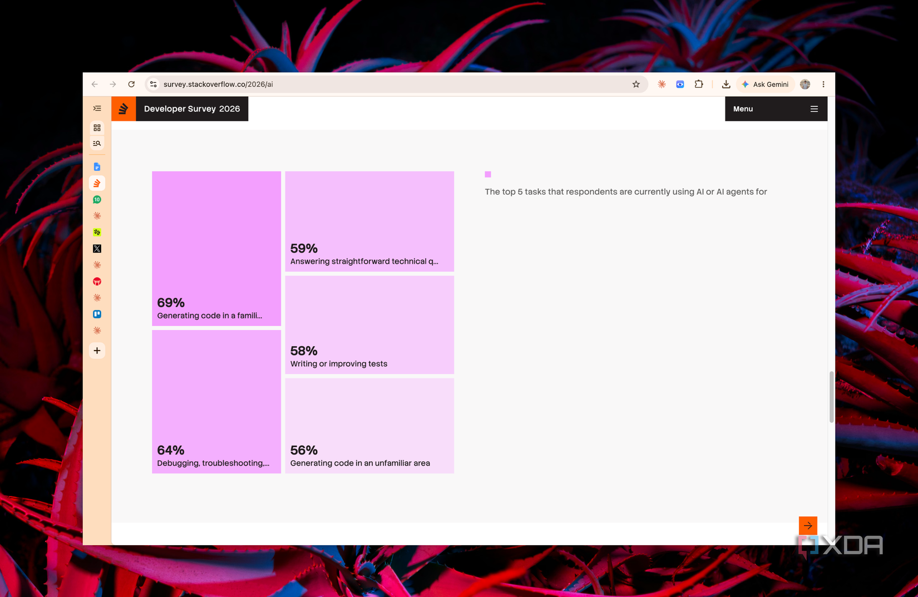Select the 59% Answering straightforward technical tile
Viewport: 918px width, 597px height.
(x=369, y=221)
